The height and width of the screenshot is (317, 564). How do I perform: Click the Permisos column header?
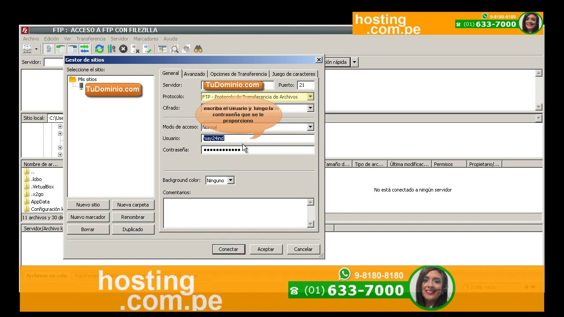(x=449, y=164)
